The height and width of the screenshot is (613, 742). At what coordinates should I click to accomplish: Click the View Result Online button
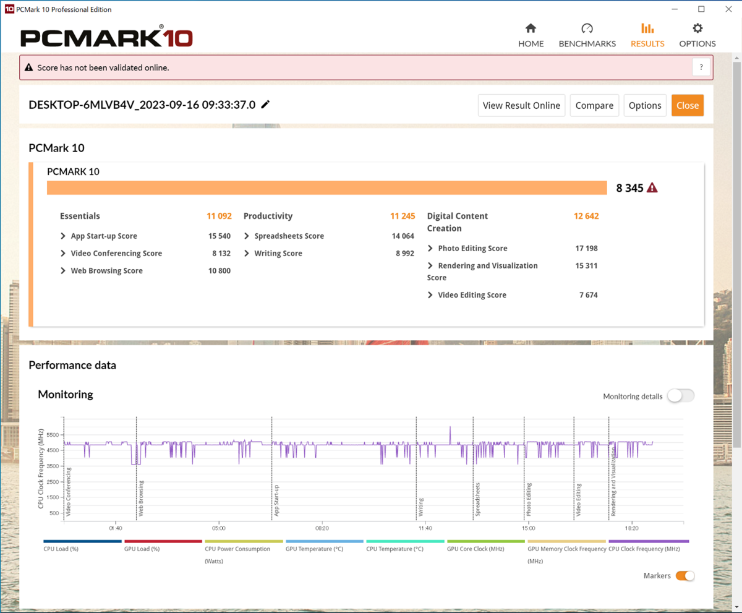pyautogui.click(x=521, y=105)
